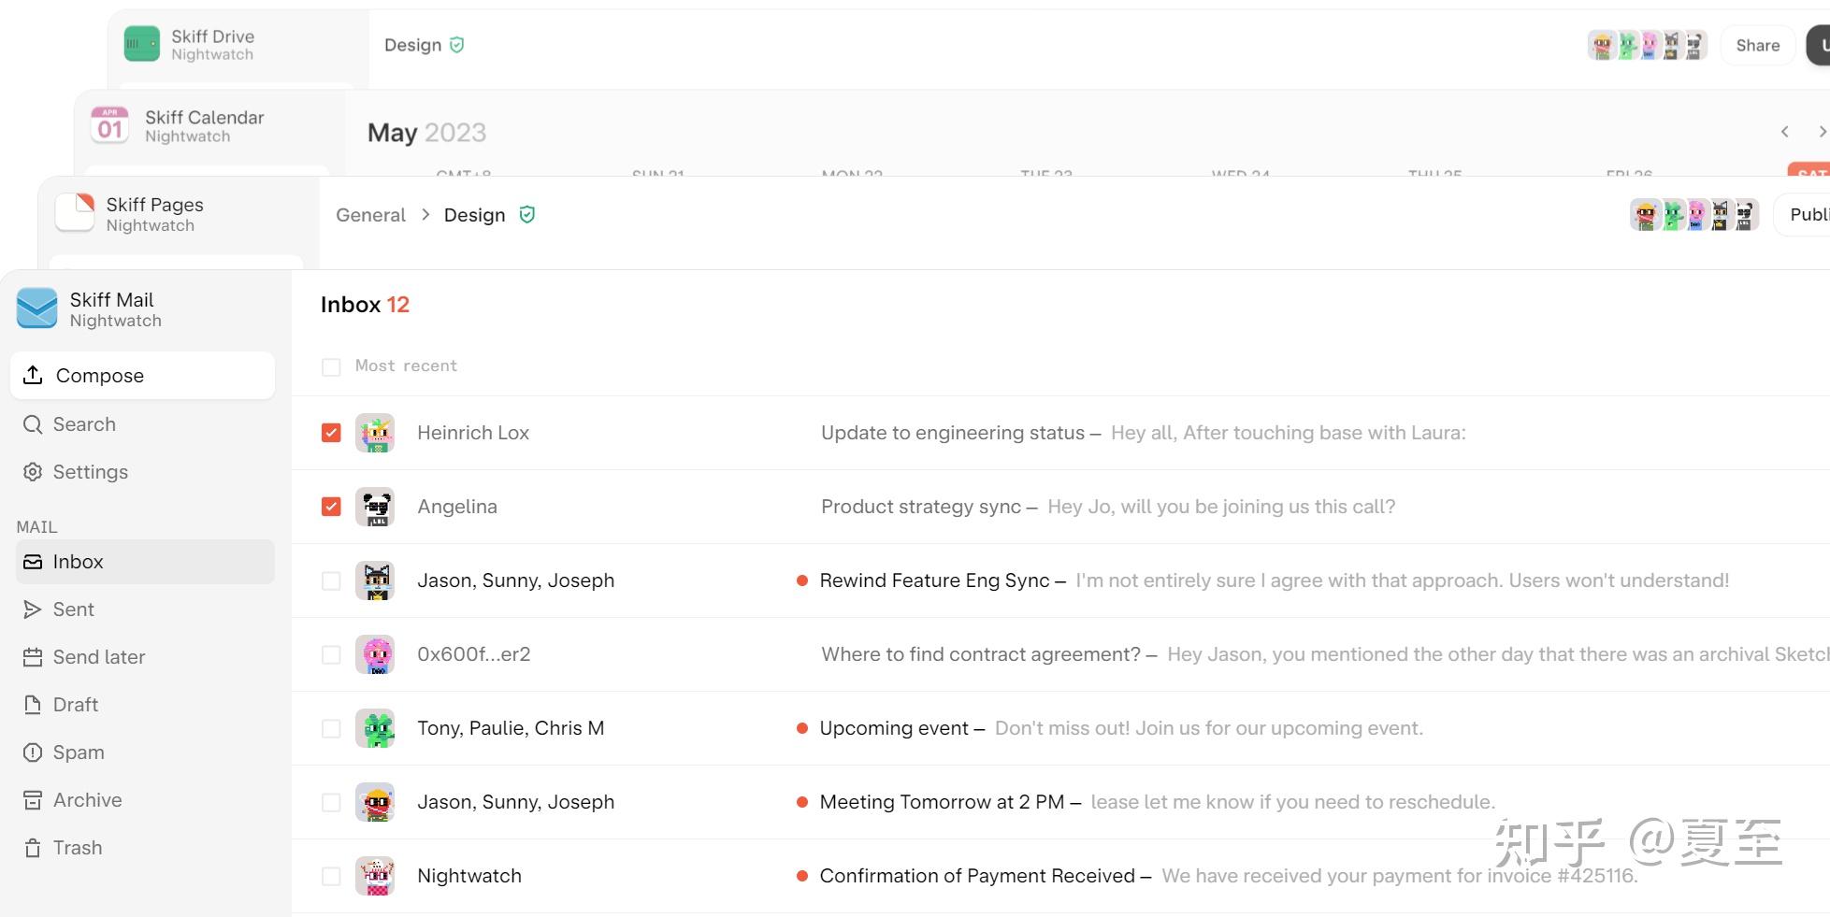Go to previous month with left chevron
This screenshot has width=1830, height=917.
pos(1784,132)
